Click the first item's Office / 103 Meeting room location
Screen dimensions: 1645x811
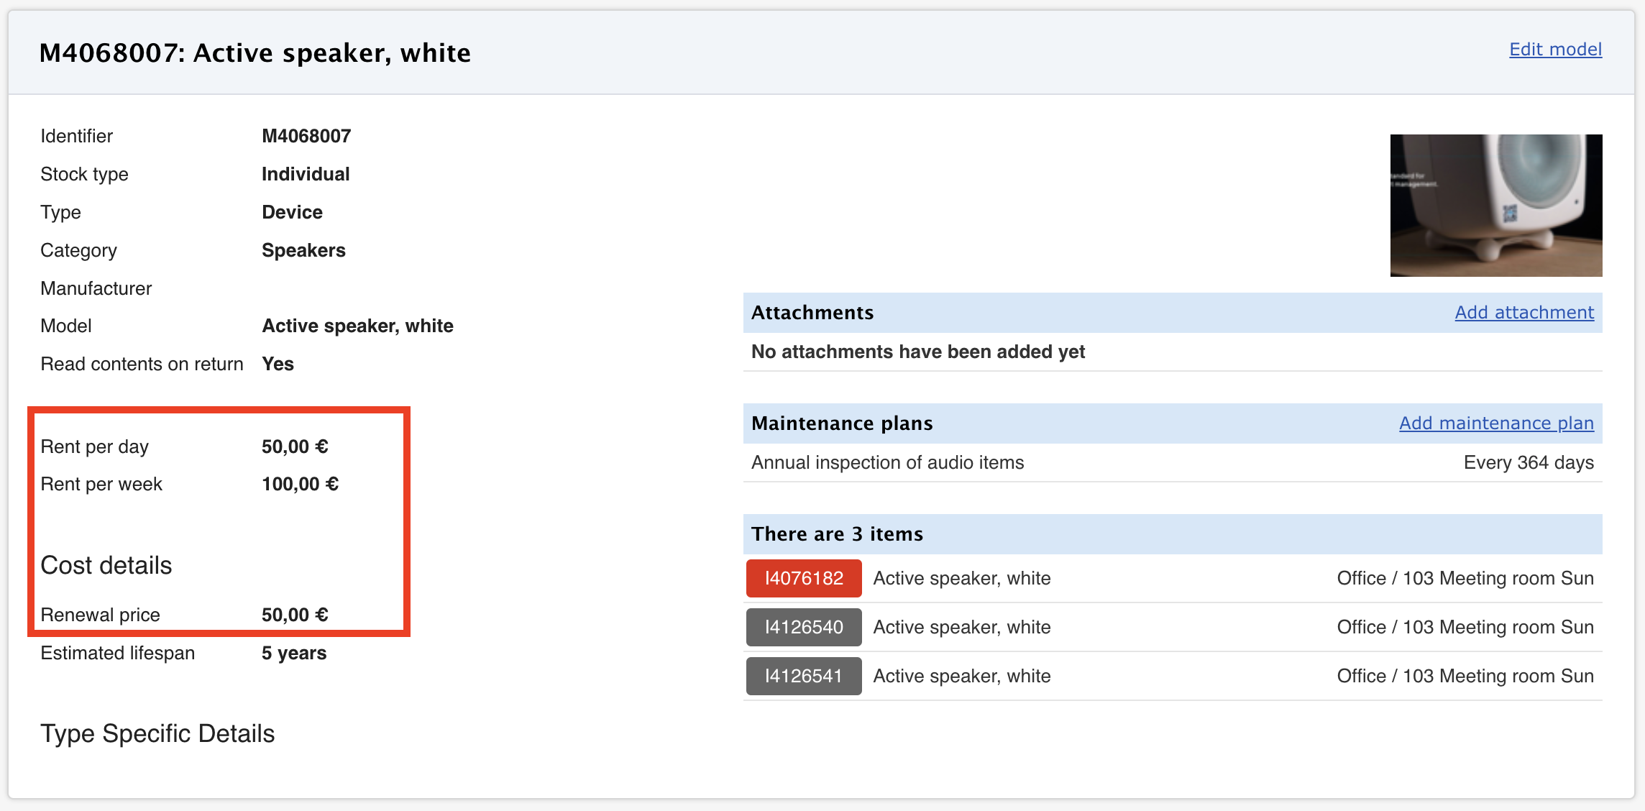click(1465, 579)
